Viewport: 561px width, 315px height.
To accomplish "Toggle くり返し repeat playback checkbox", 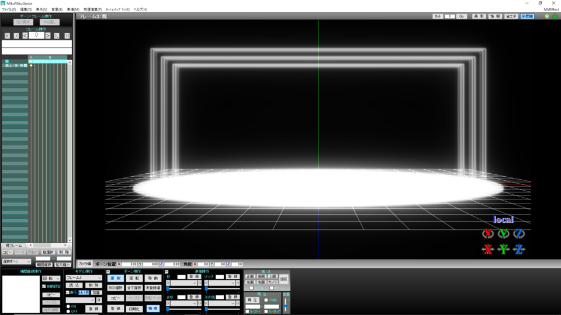I will (266, 300).
